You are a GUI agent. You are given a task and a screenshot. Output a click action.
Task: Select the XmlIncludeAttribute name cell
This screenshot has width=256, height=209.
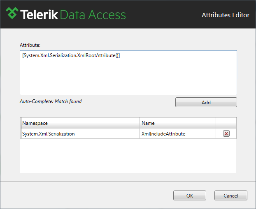click(x=177, y=133)
